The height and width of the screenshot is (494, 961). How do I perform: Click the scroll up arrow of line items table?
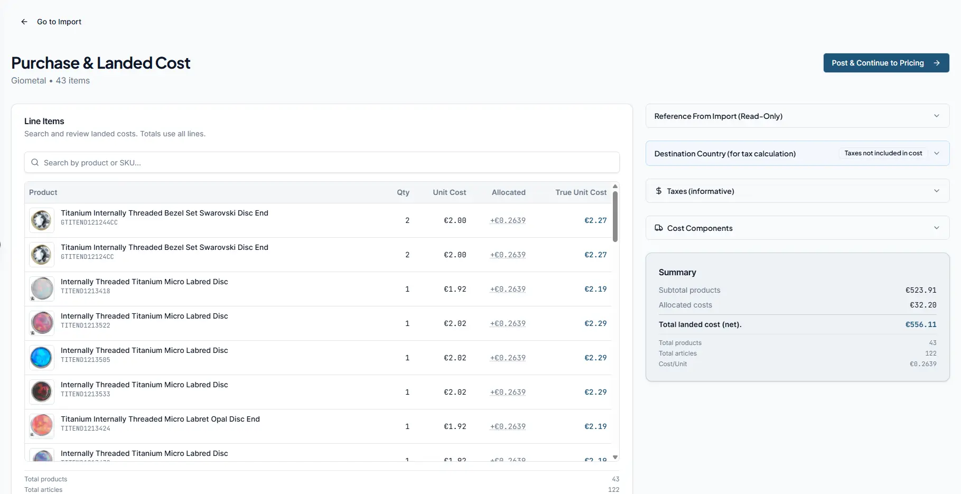coord(615,187)
